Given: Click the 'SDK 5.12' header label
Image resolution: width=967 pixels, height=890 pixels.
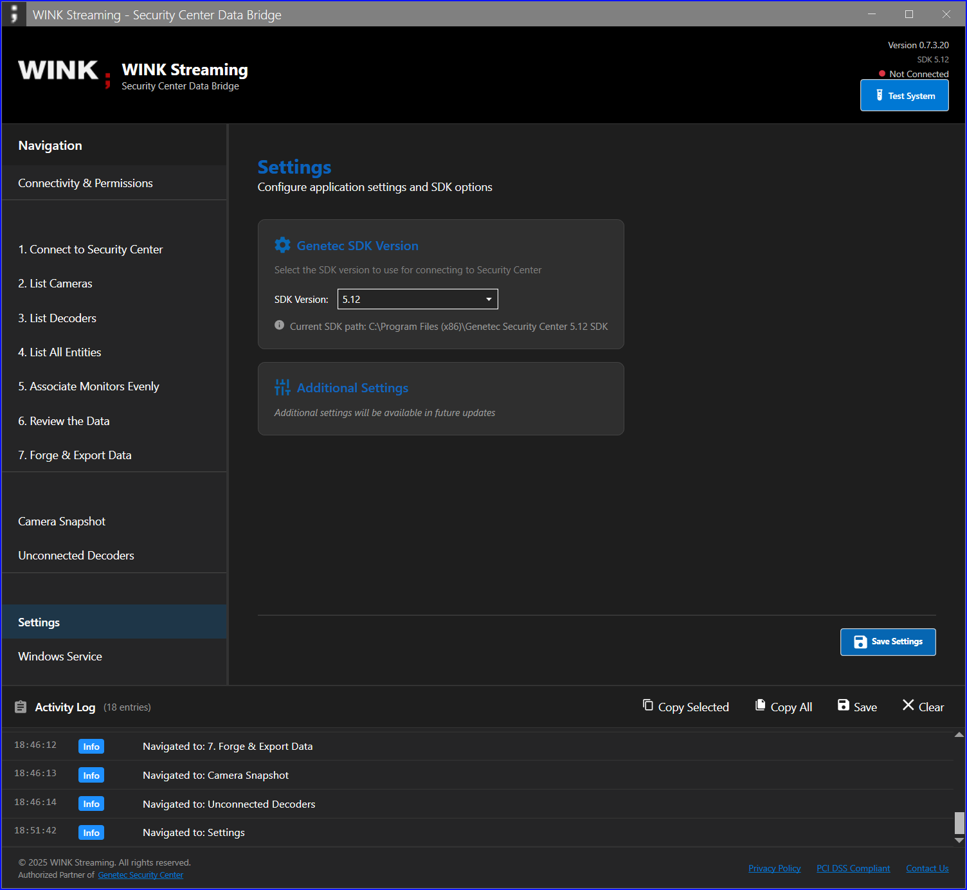Looking at the screenshot, I should [x=933, y=59].
